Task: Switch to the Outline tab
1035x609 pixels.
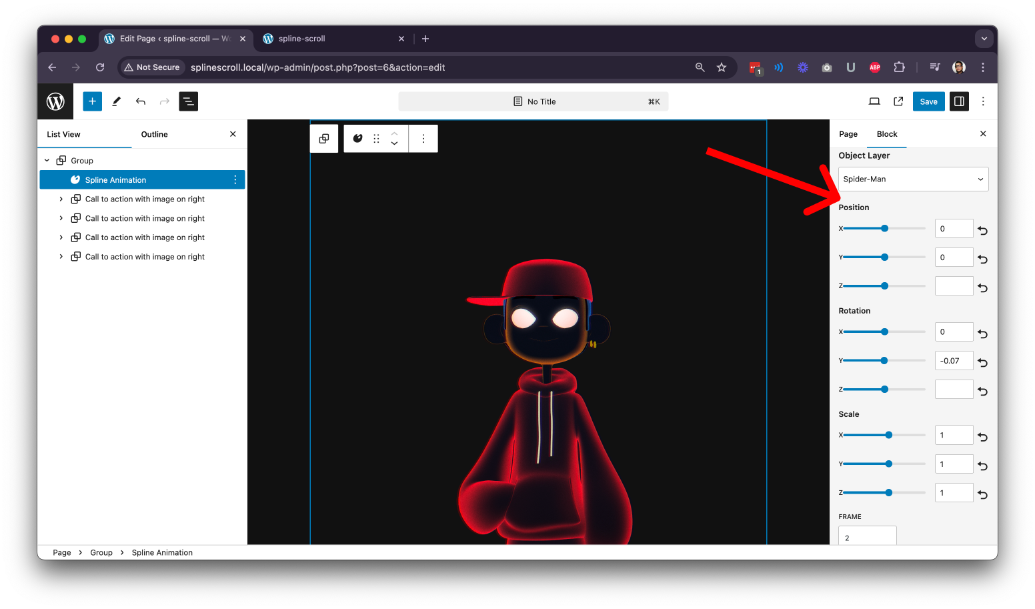Action: pos(154,134)
